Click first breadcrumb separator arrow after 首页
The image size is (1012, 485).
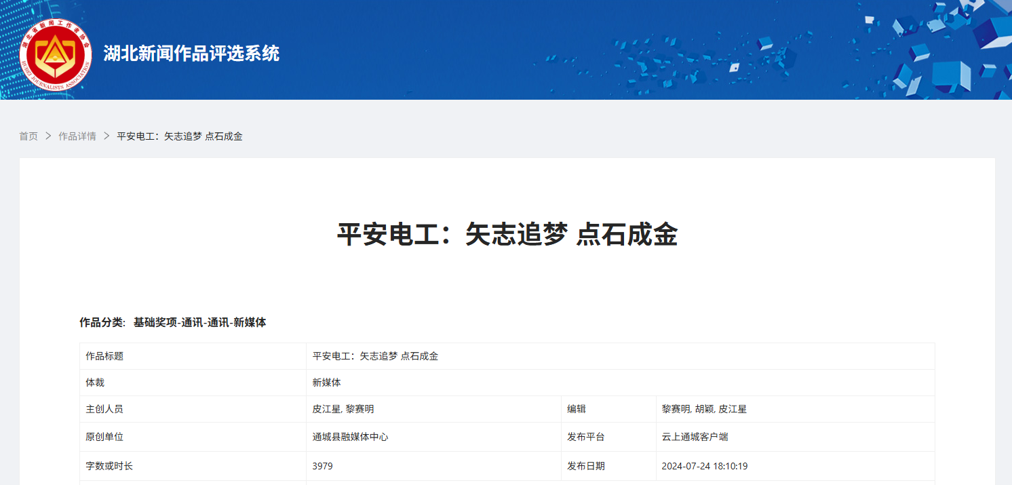pos(48,136)
